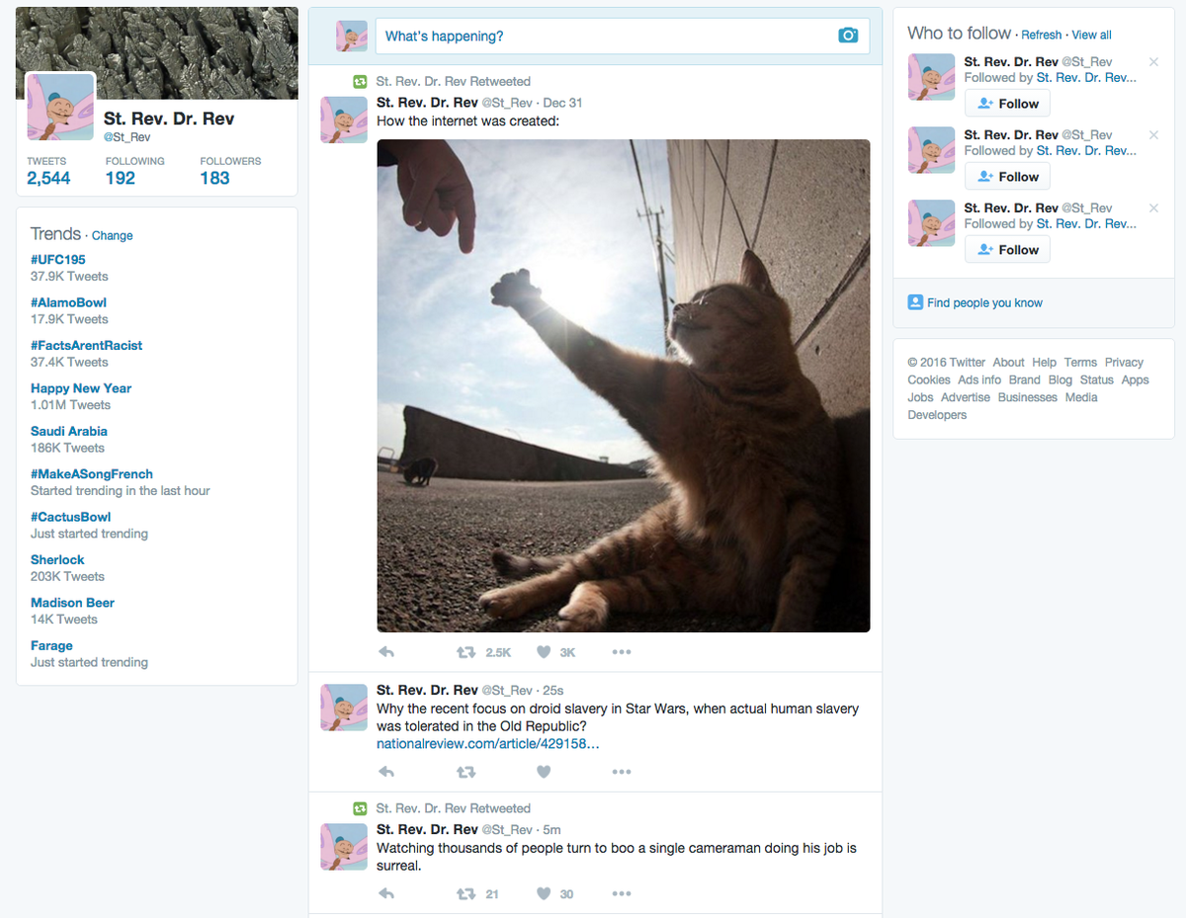This screenshot has width=1186, height=918.
Task: Follow the first suggested account
Action: click(x=1007, y=104)
